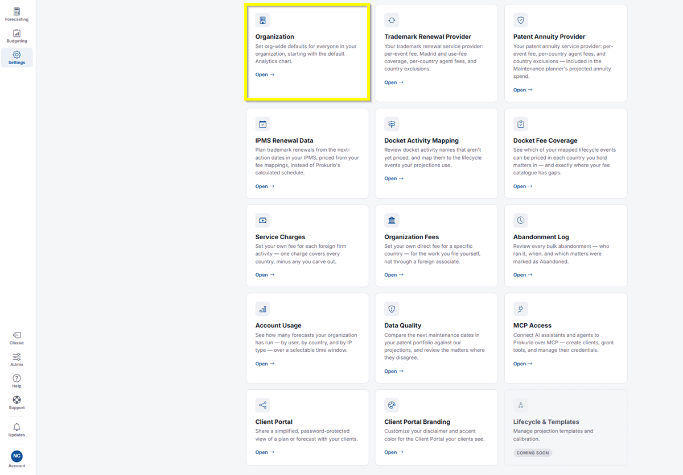Click the Patent Annuity Provider shield icon
Viewport: 683px width, 475px height.
pos(520,20)
